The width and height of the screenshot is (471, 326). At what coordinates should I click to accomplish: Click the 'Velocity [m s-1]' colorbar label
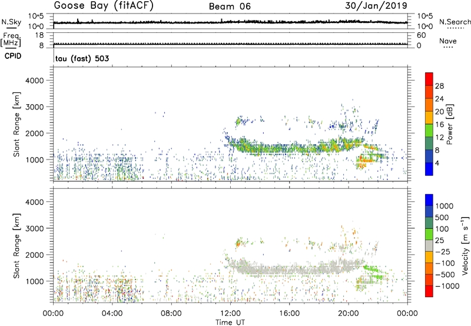pyautogui.click(x=465, y=245)
